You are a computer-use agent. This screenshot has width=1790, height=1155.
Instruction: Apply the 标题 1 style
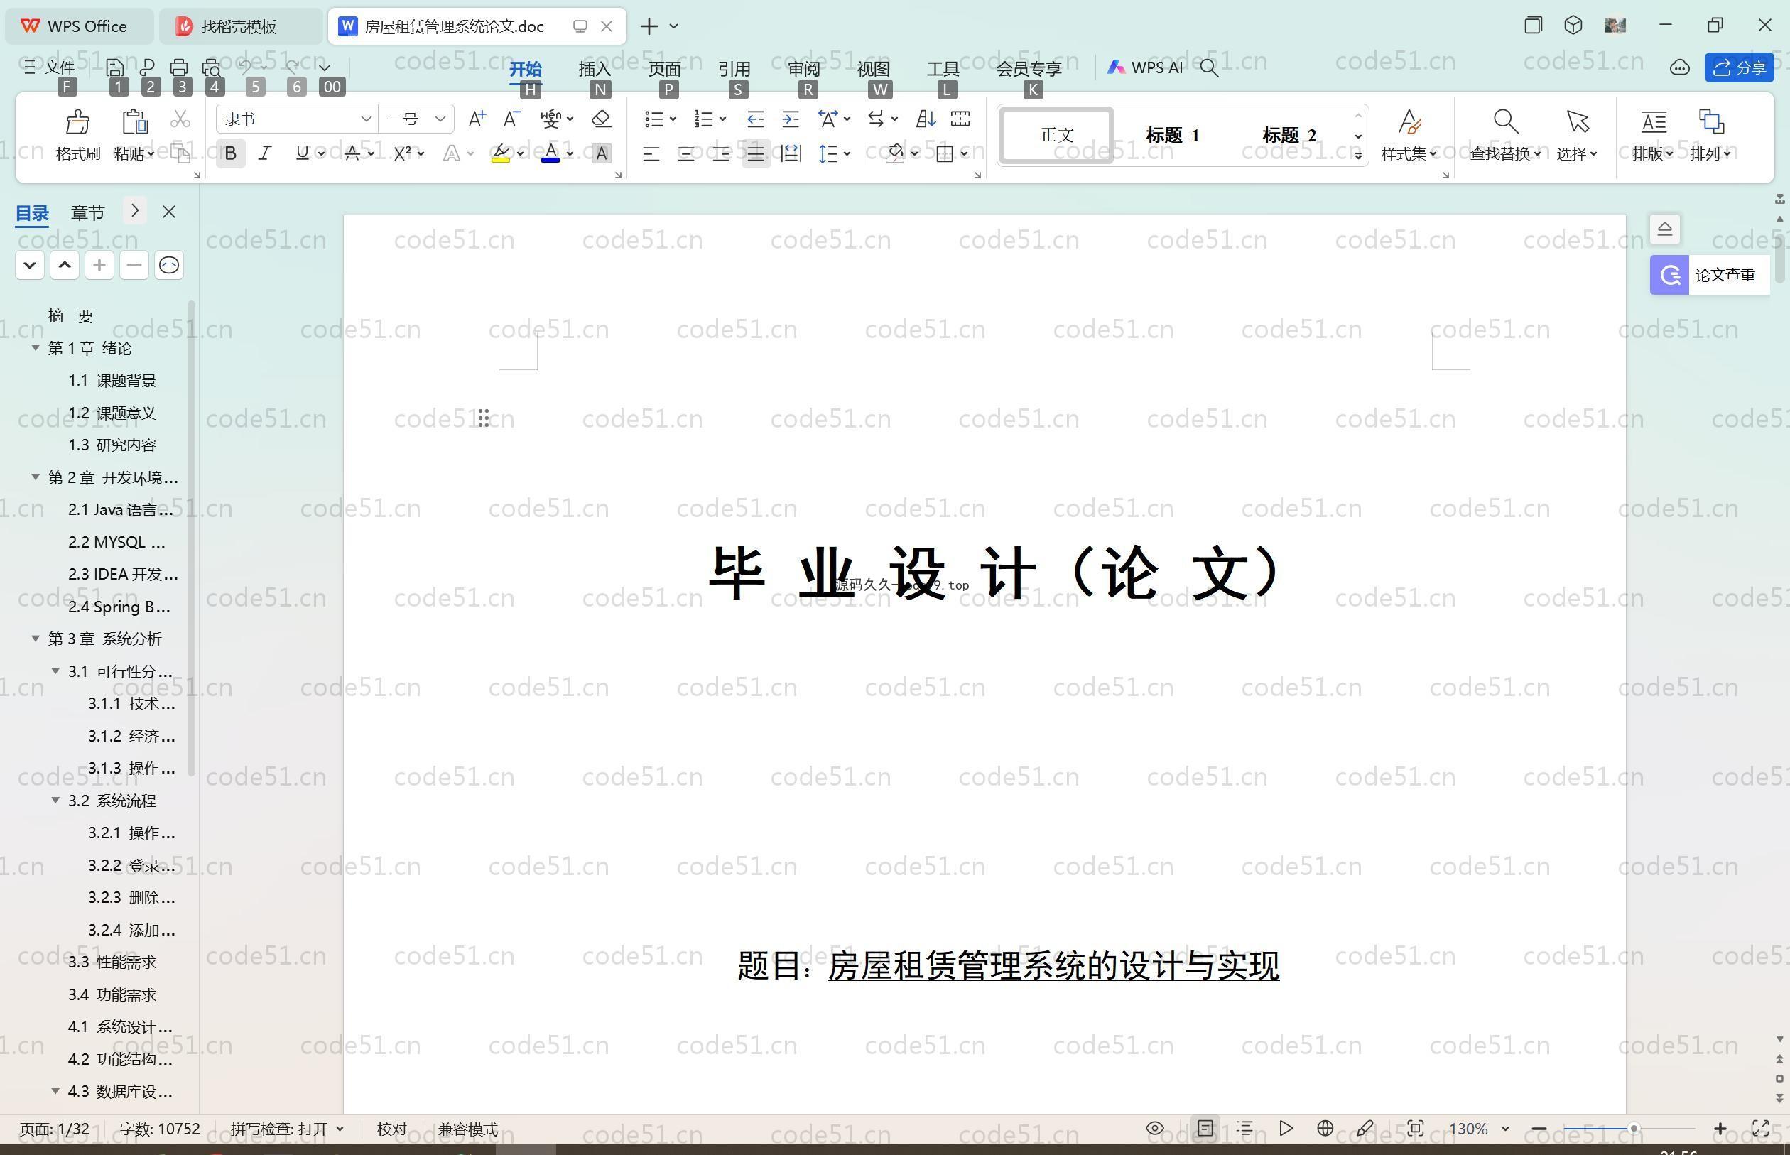1173,135
